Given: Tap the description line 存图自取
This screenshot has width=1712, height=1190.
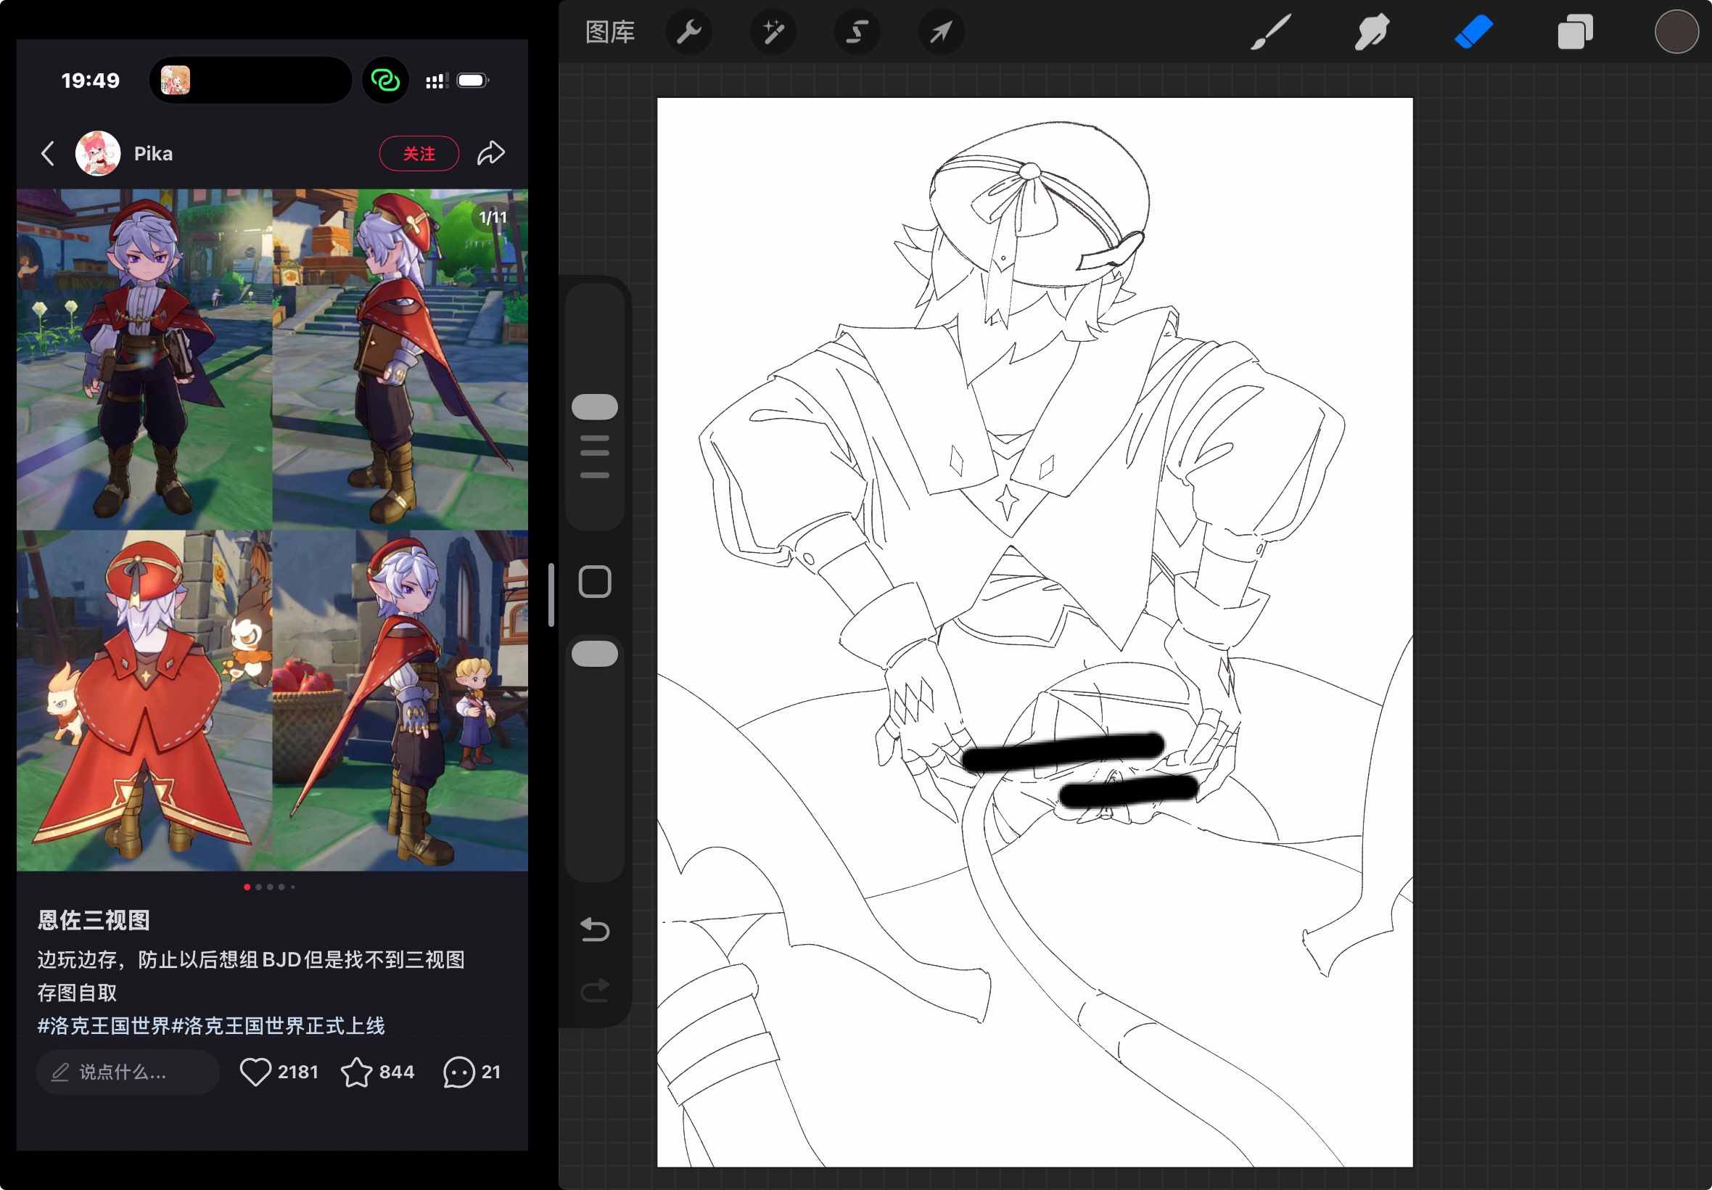Looking at the screenshot, I should click(x=78, y=993).
